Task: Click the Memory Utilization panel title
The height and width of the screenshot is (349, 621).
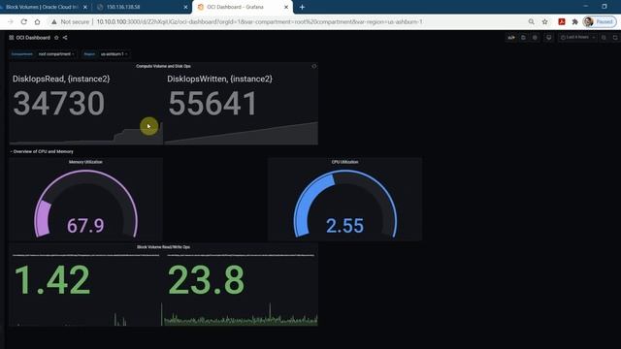Action: coord(85,162)
